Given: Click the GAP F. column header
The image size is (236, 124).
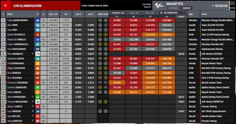Looking at the screenshot, I should (91, 14).
